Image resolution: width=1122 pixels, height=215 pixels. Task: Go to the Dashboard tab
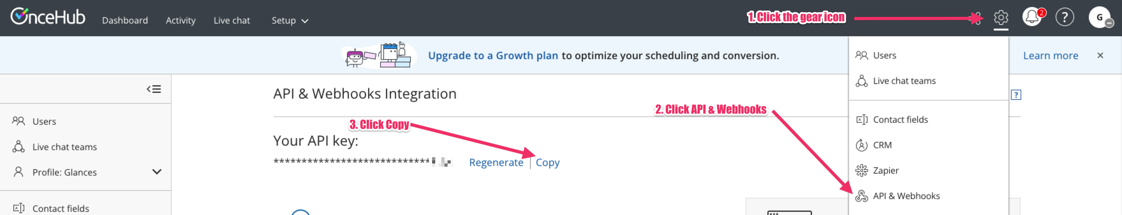[125, 20]
